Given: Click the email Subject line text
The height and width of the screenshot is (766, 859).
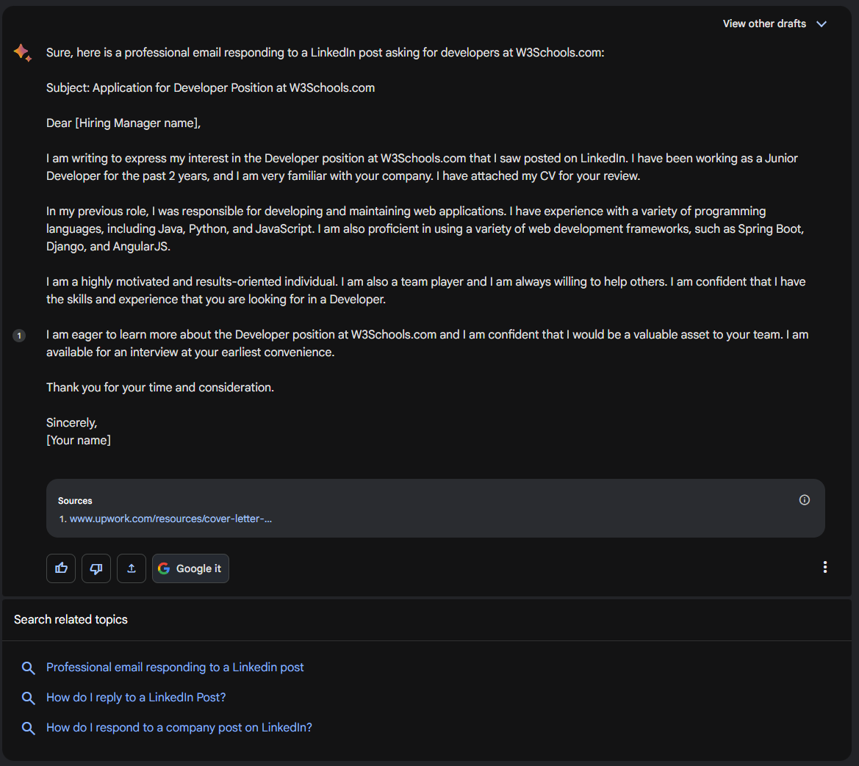Looking at the screenshot, I should click(x=210, y=88).
